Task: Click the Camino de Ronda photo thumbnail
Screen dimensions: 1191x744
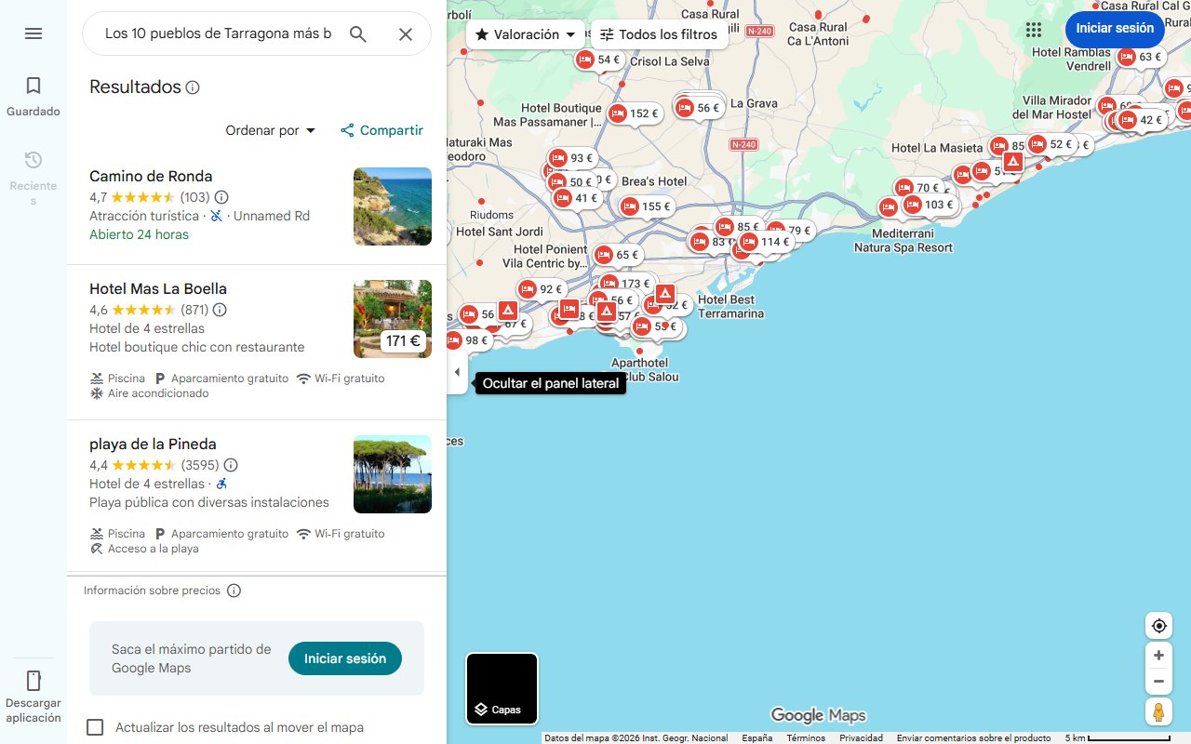Action: [392, 206]
